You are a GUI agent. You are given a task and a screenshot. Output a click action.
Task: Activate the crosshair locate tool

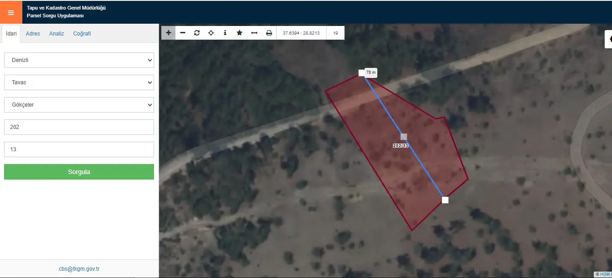coord(211,33)
